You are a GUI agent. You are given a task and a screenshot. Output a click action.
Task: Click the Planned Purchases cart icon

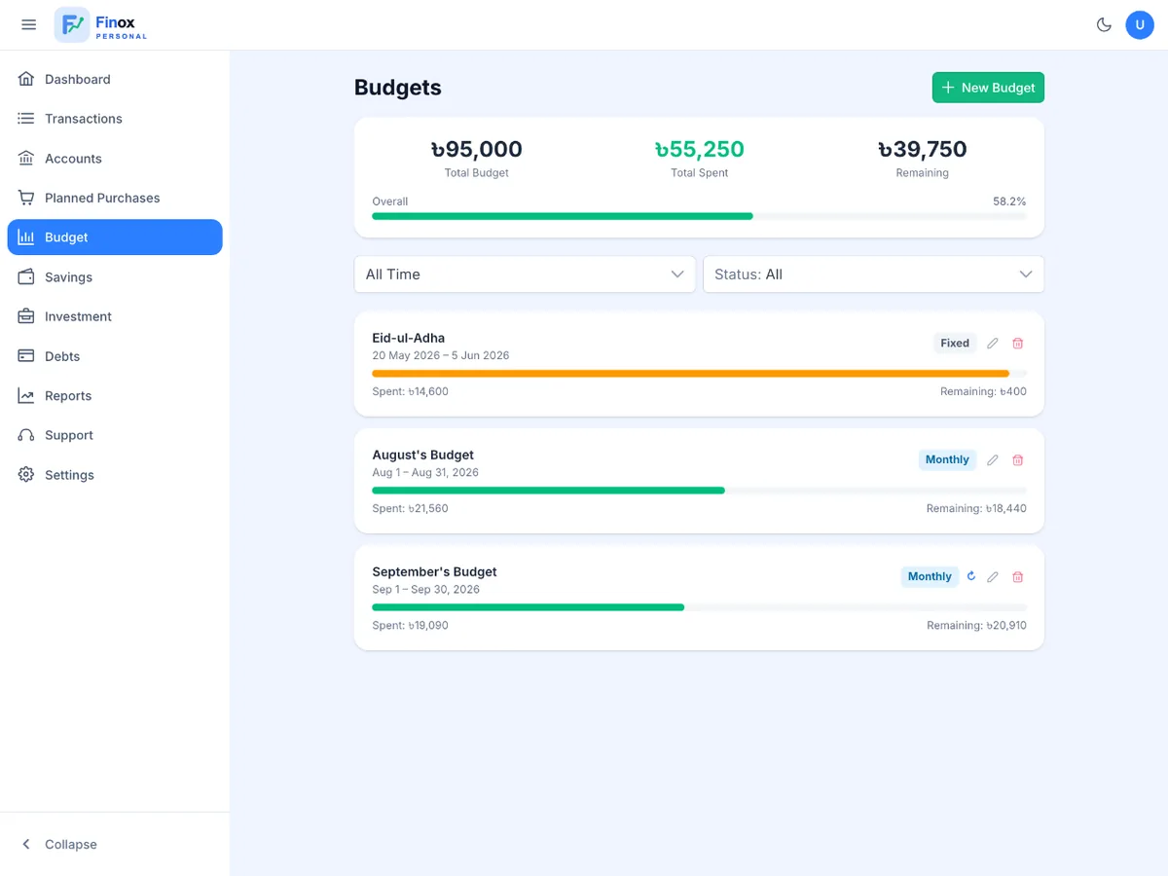(26, 198)
